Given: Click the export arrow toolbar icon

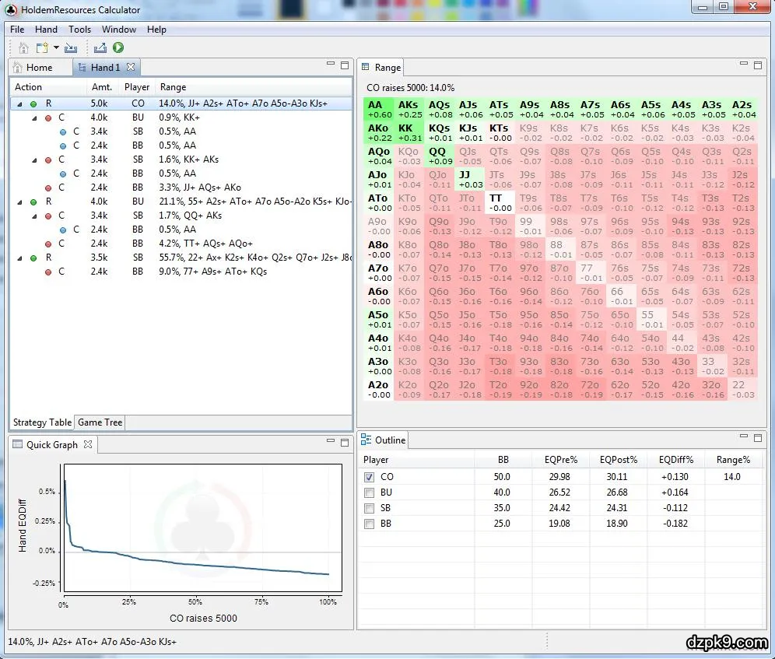Looking at the screenshot, I should (x=100, y=48).
